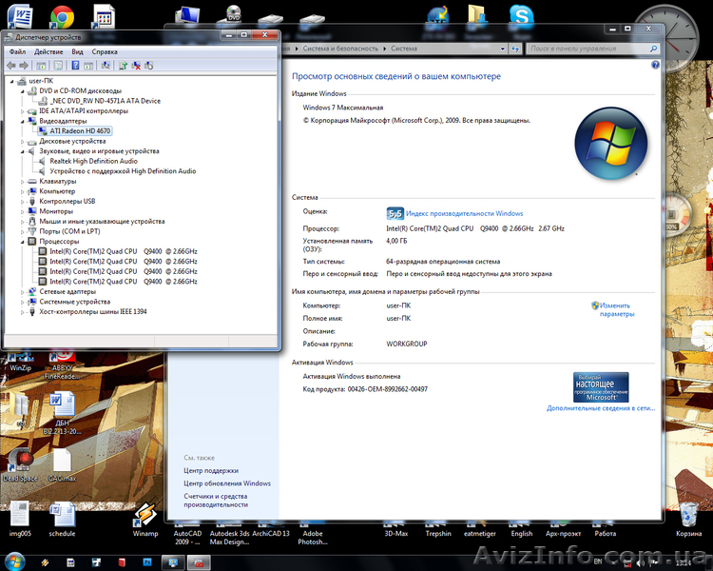Click the Система breadcrumb segment
Image resolution: width=713 pixels, height=571 pixels.
coord(404,49)
